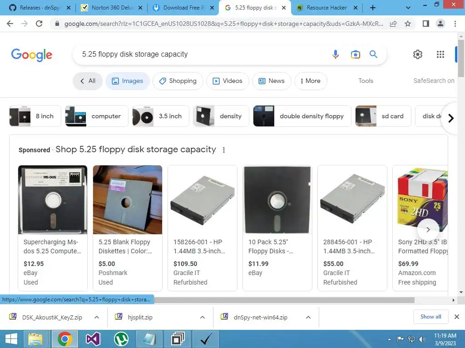Viewport: 465px width, 348px height.
Task: Click the Chrome forward arrow
Action: [25, 24]
